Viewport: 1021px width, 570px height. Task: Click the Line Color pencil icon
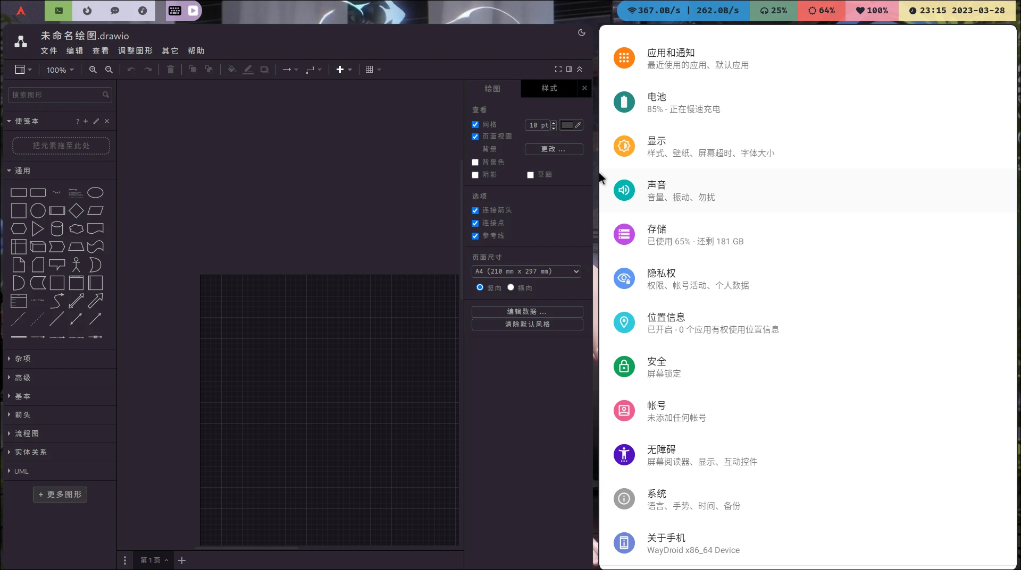[x=248, y=69]
